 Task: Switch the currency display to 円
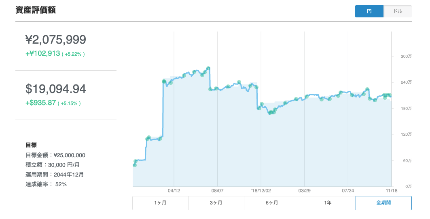click(369, 11)
